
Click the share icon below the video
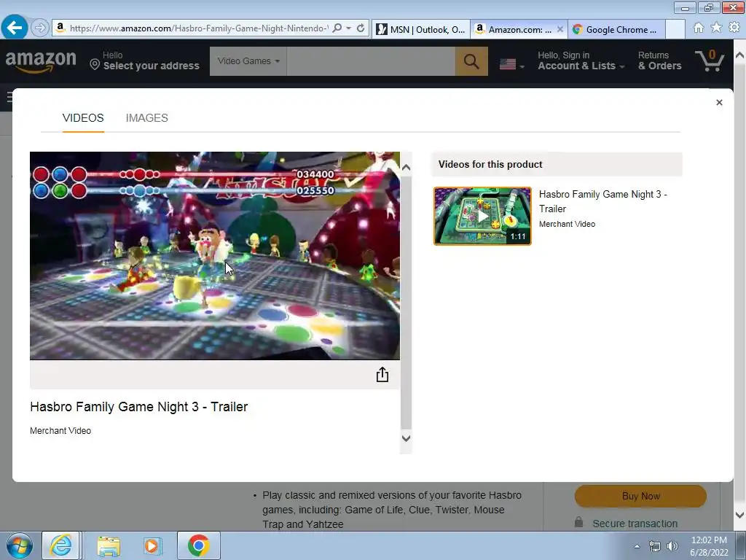click(382, 375)
